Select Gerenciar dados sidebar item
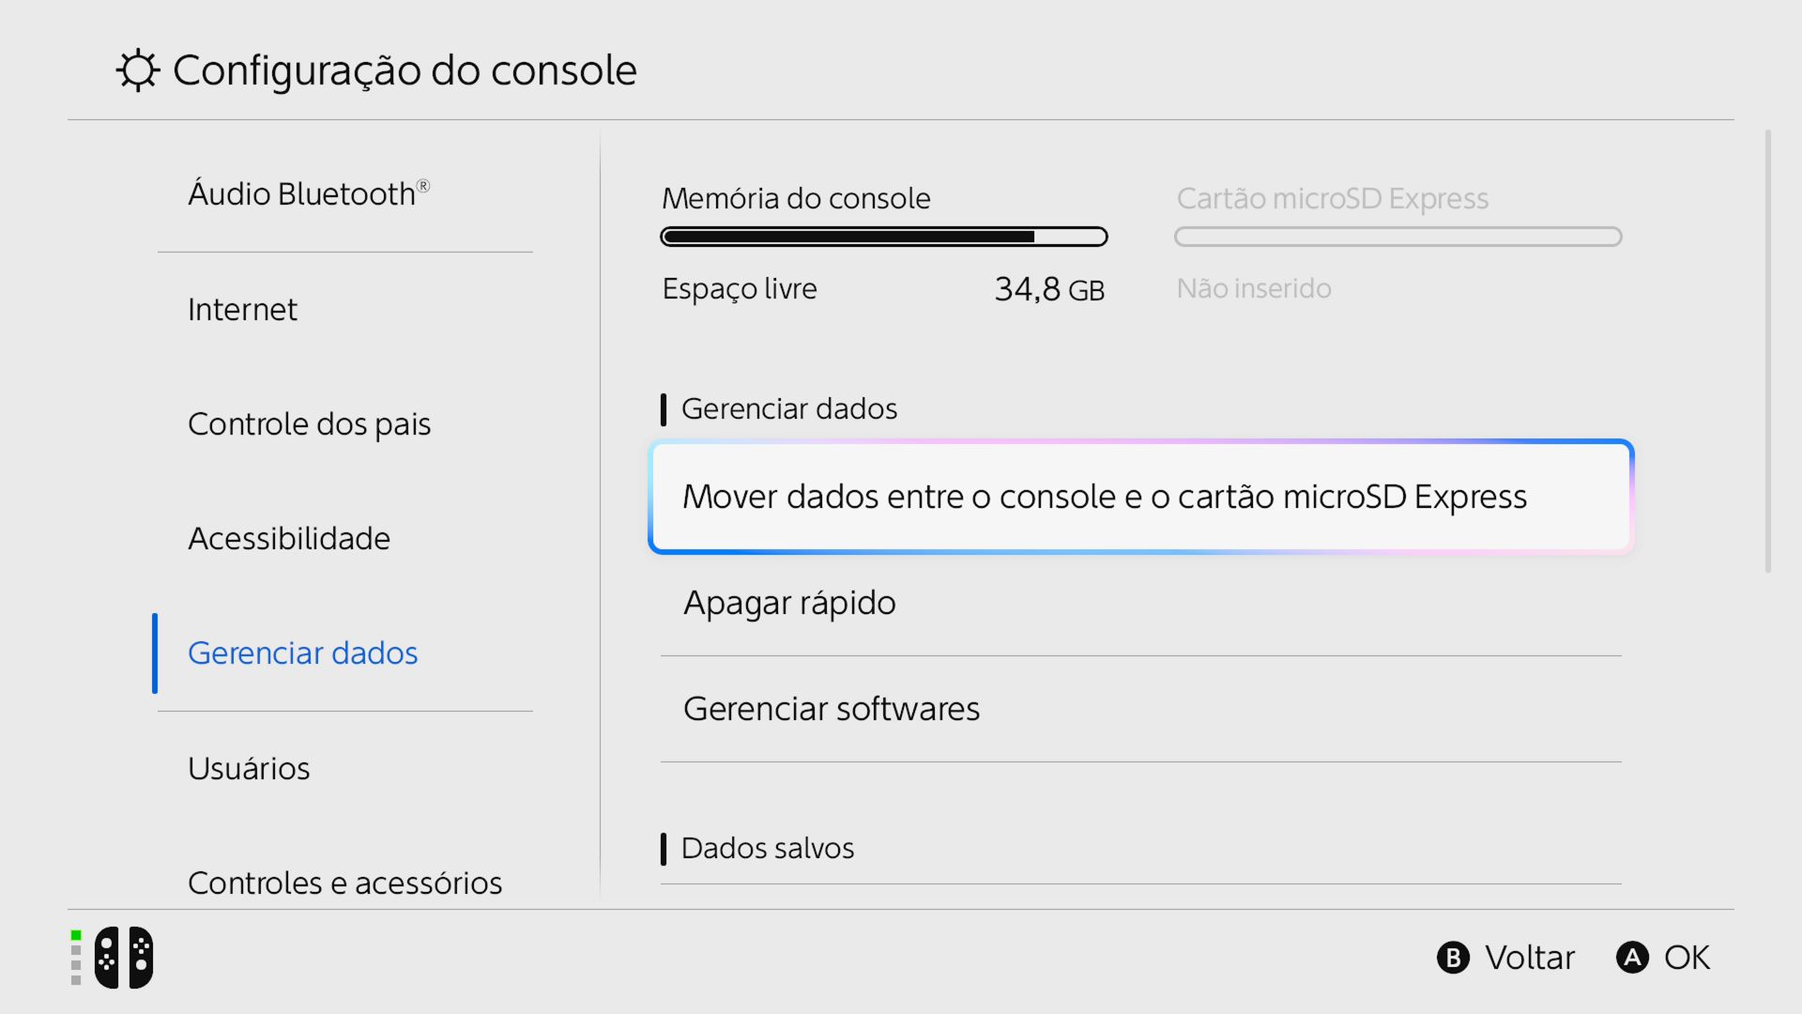 tap(302, 653)
